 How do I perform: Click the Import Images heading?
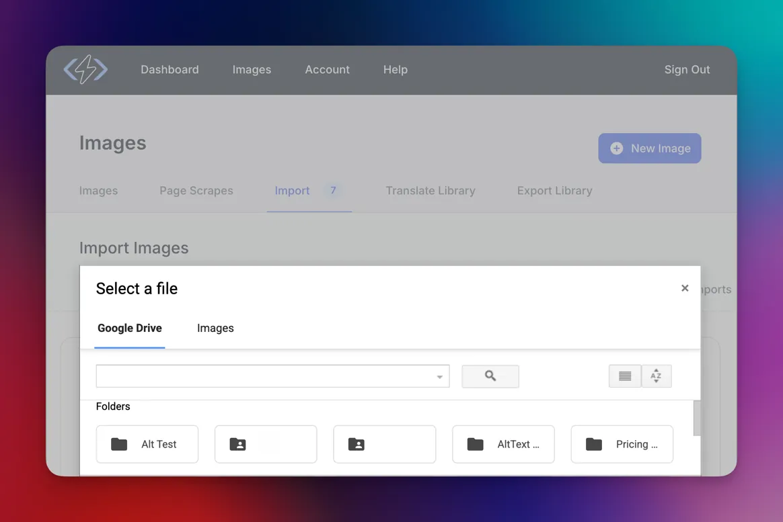[134, 248]
